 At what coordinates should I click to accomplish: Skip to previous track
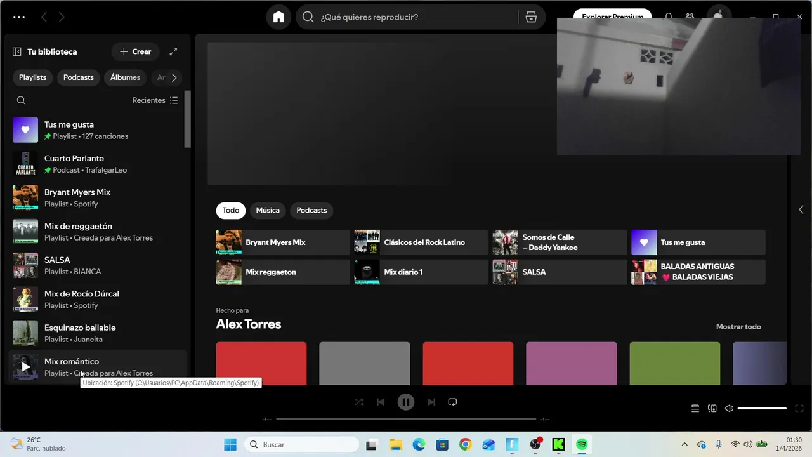point(381,402)
